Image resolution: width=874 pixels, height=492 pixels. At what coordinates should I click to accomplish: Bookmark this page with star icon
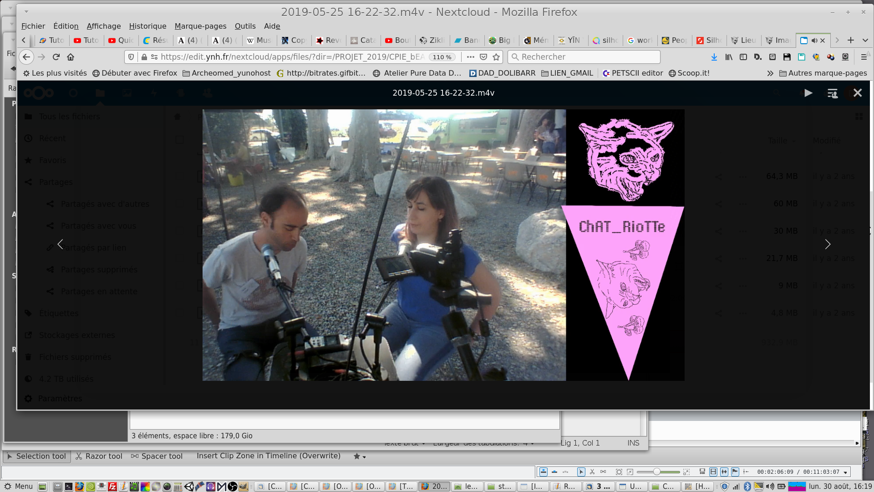click(x=496, y=57)
